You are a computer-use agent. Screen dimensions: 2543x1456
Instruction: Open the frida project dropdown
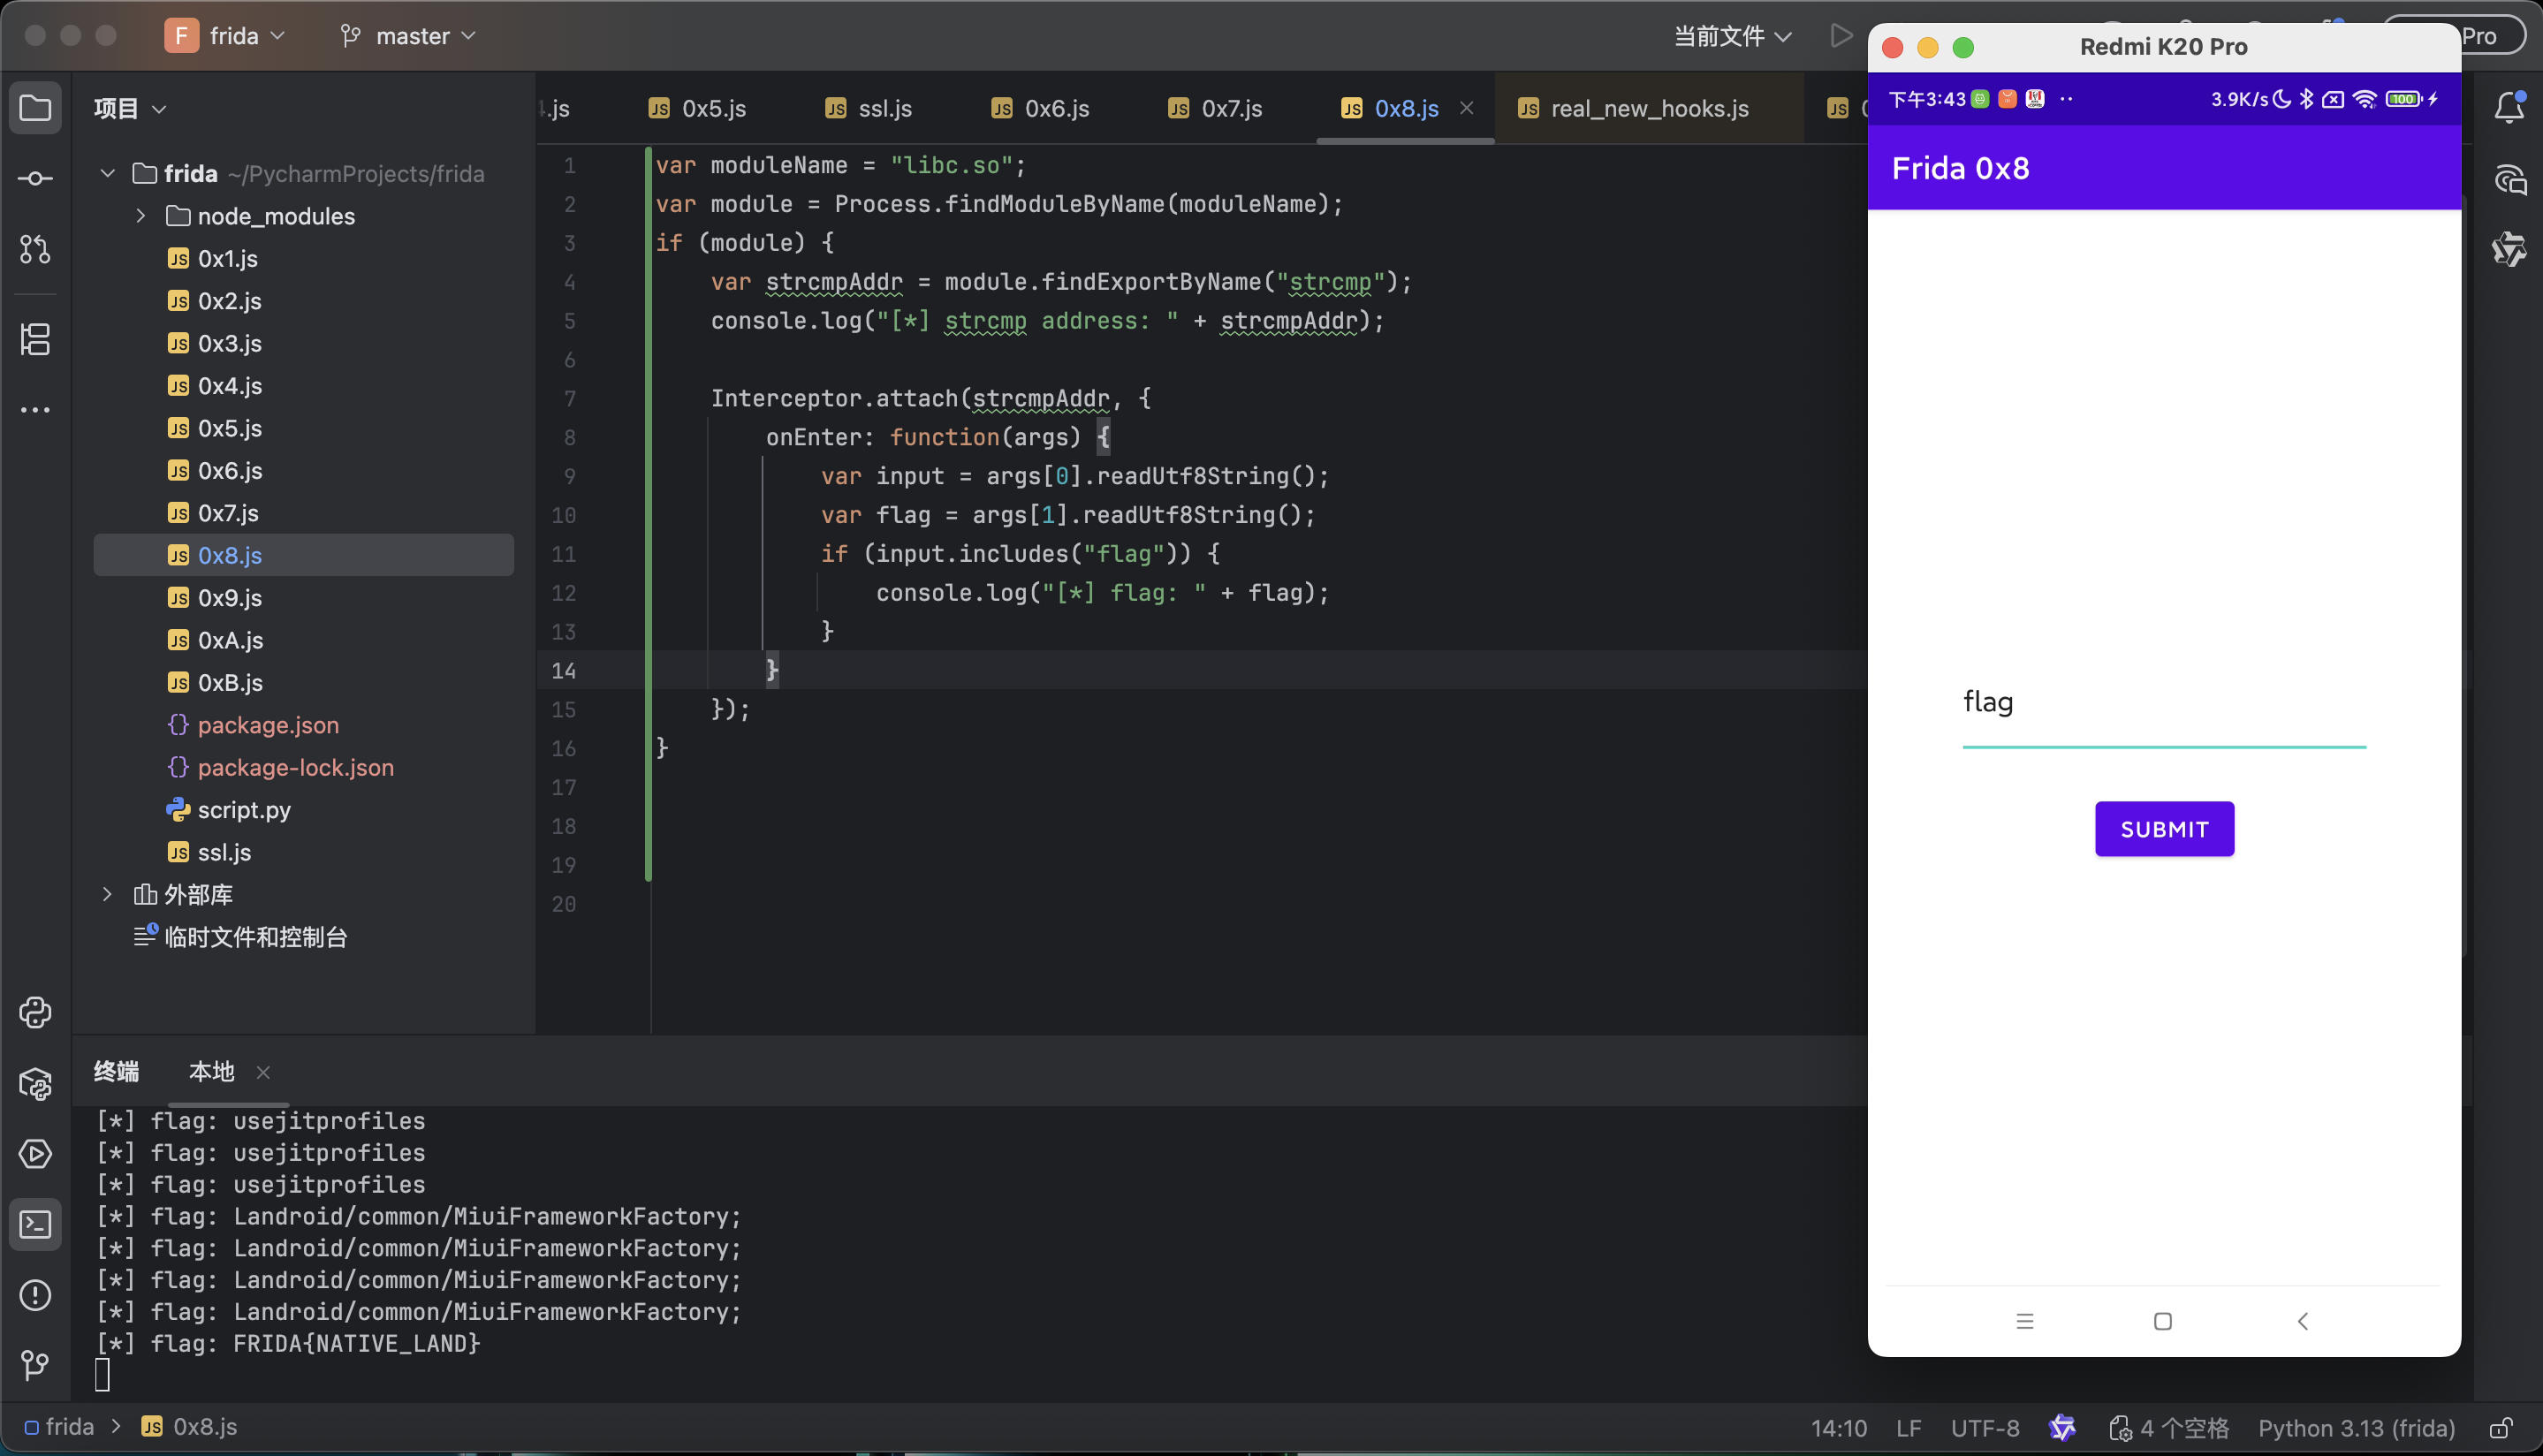[x=225, y=36]
